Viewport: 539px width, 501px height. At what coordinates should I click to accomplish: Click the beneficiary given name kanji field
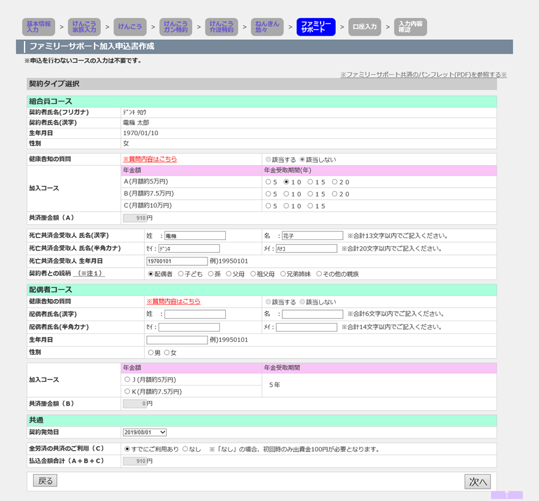pos(312,236)
